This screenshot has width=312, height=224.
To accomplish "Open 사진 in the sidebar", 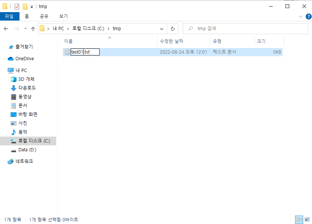I will (22, 123).
